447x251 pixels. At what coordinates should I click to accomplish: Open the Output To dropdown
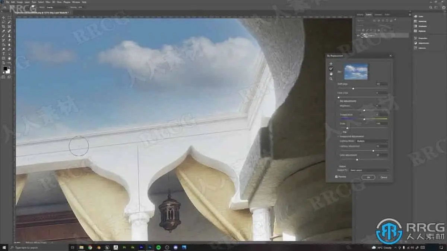(x=369, y=170)
